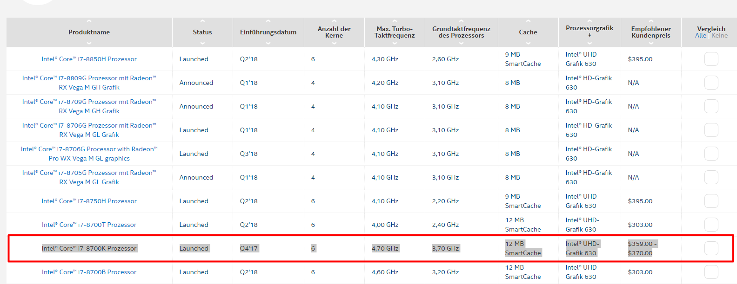The image size is (737, 284).
Task: Open Intel Core i7-8700K Prozessor link
Action: click(x=89, y=248)
